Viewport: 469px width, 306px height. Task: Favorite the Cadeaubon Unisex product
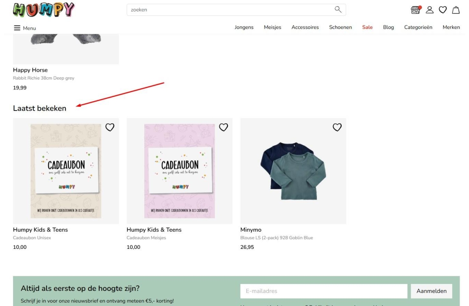[x=110, y=127]
